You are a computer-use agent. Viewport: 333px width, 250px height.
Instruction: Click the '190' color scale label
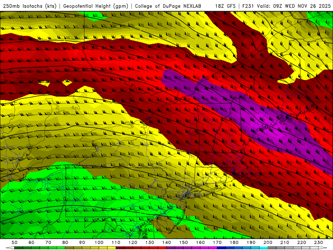251,242
